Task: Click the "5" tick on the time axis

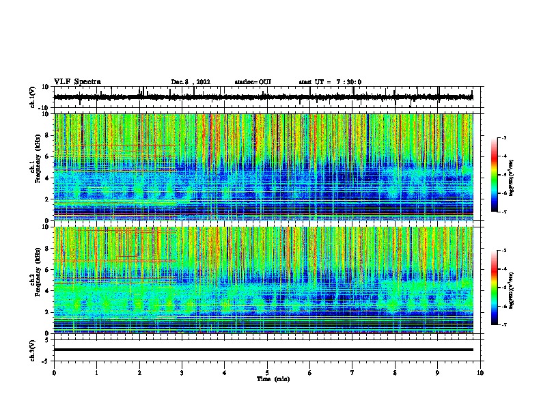Action: point(267,373)
